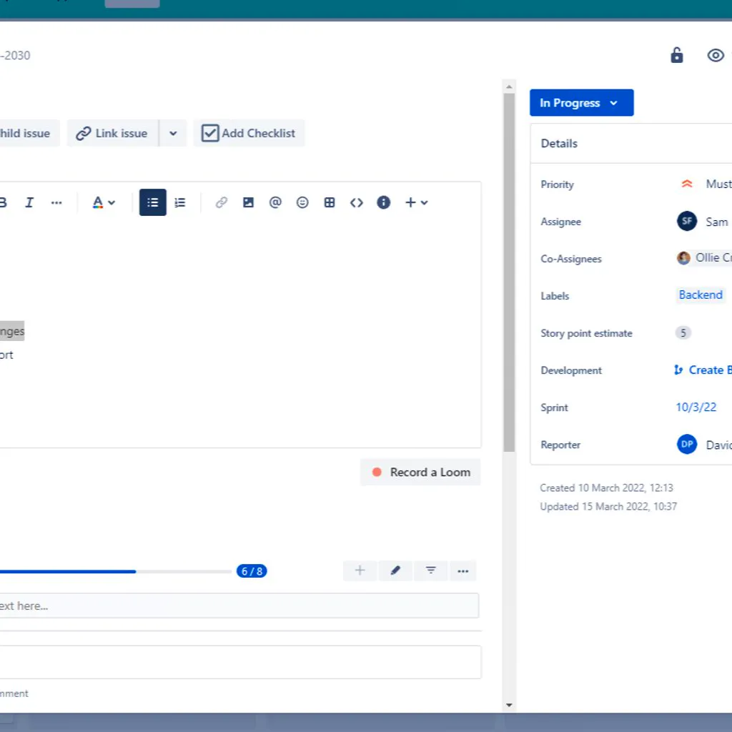The height and width of the screenshot is (732, 732).
Task: Open the more formatting ellipsis menu
Action: tap(56, 203)
